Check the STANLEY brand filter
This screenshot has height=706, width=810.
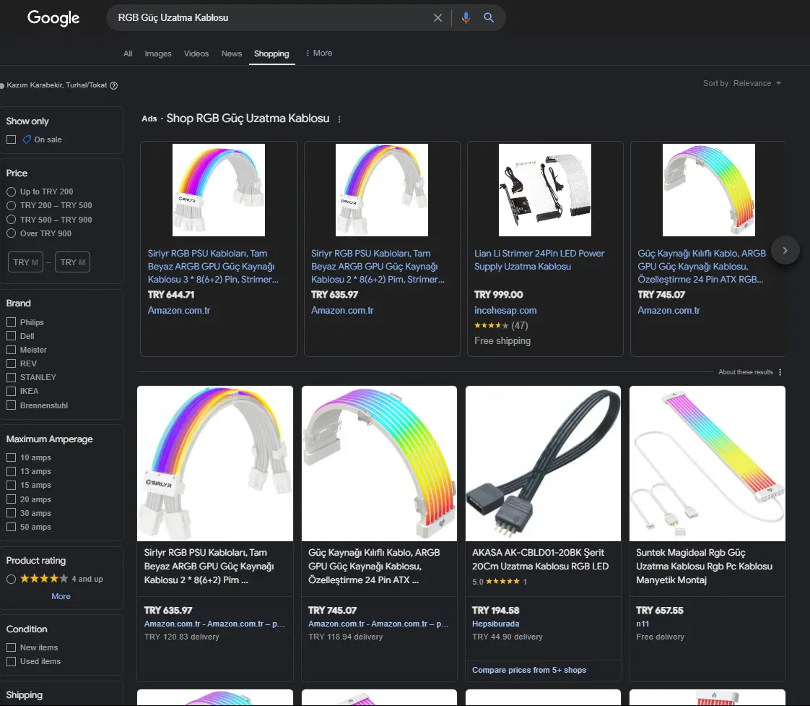(x=11, y=377)
